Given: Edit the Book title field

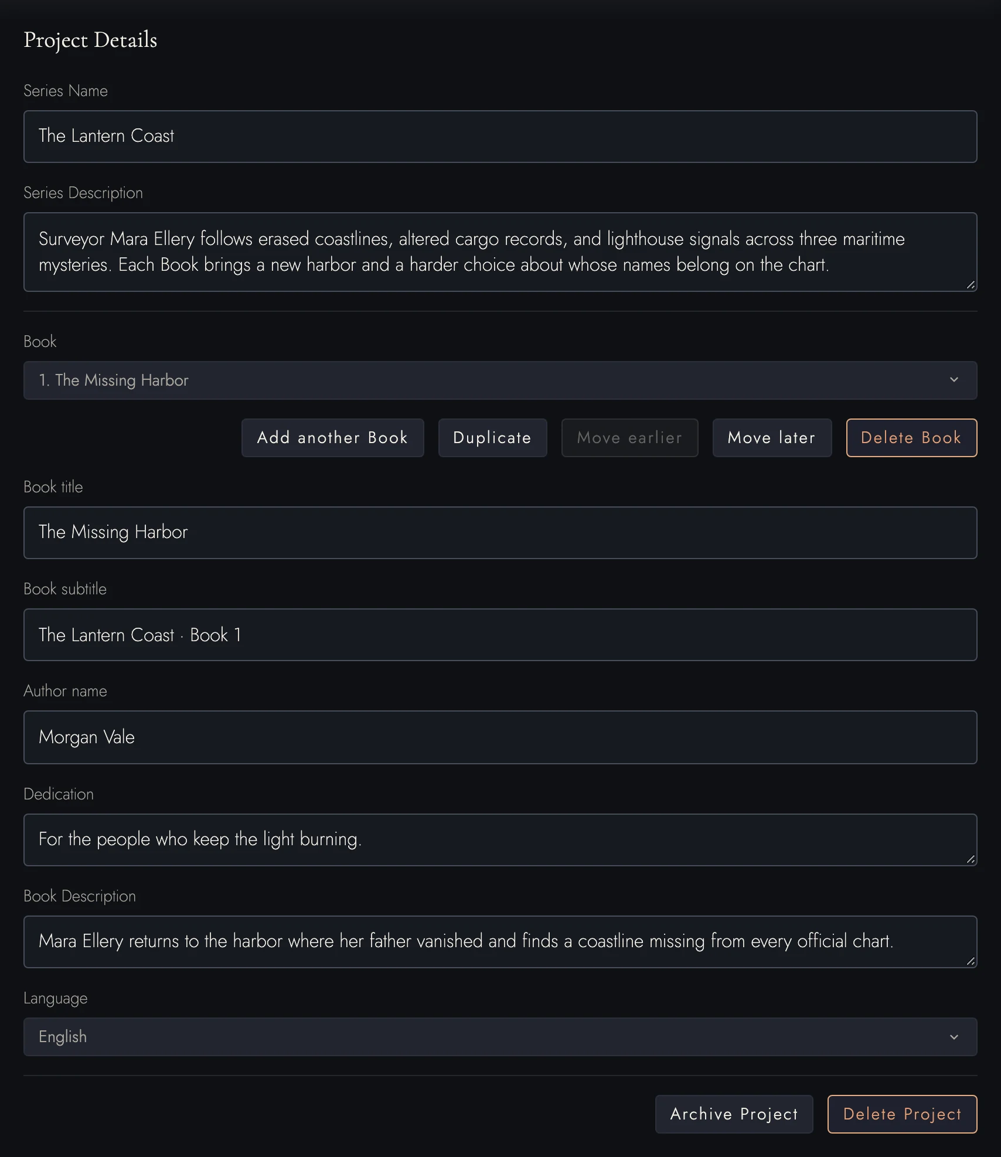Looking at the screenshot, I should coord(500,533).
